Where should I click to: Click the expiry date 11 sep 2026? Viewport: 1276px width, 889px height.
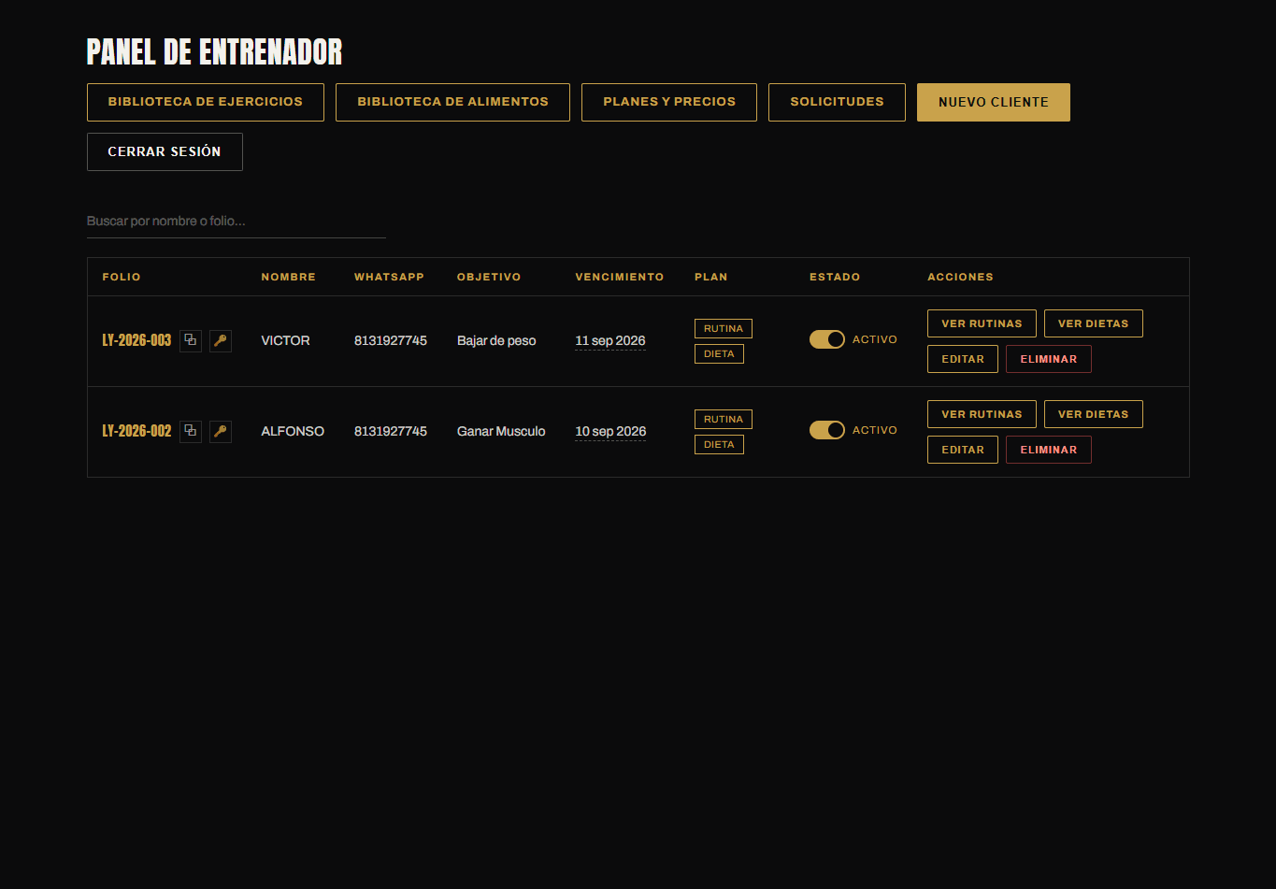coord(610,340)
